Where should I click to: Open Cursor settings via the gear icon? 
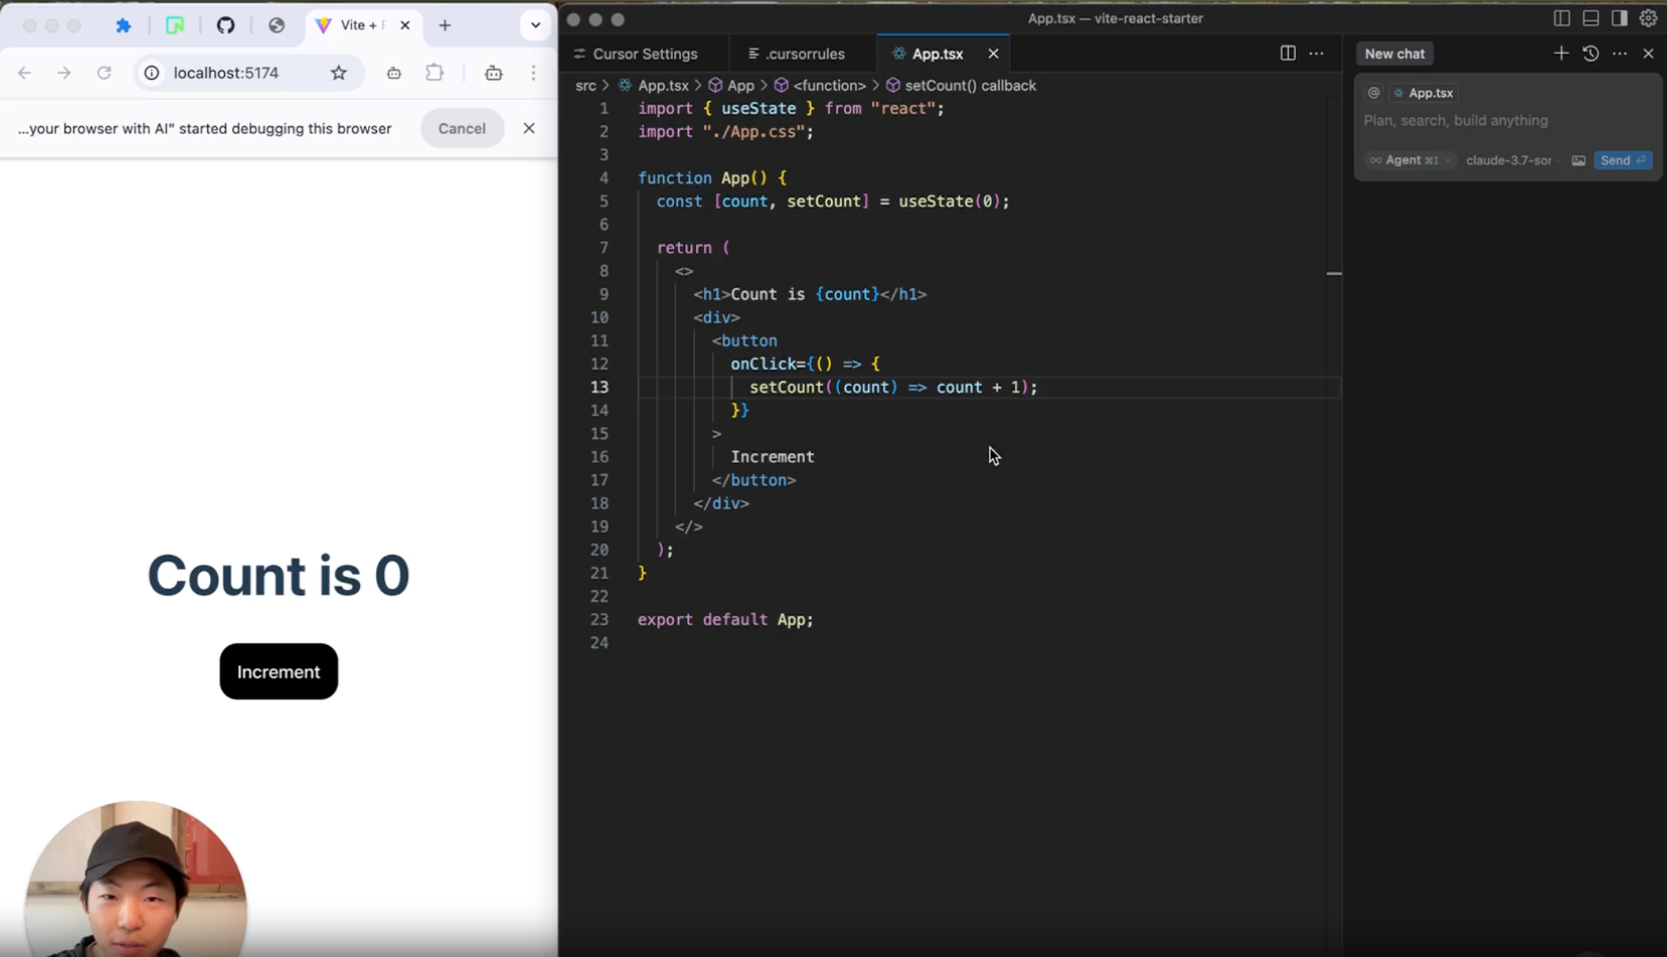coord(1648,19)
